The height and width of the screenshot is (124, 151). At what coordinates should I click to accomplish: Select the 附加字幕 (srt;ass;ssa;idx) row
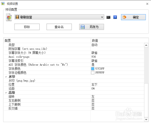(74, 49)
